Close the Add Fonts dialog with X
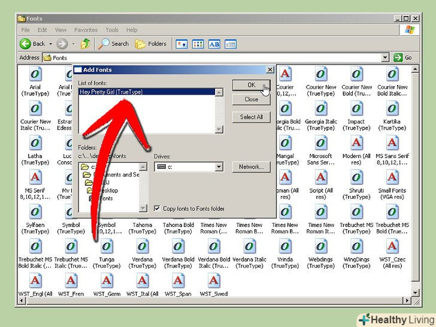The image size is (436, 327). pos(270,69)
